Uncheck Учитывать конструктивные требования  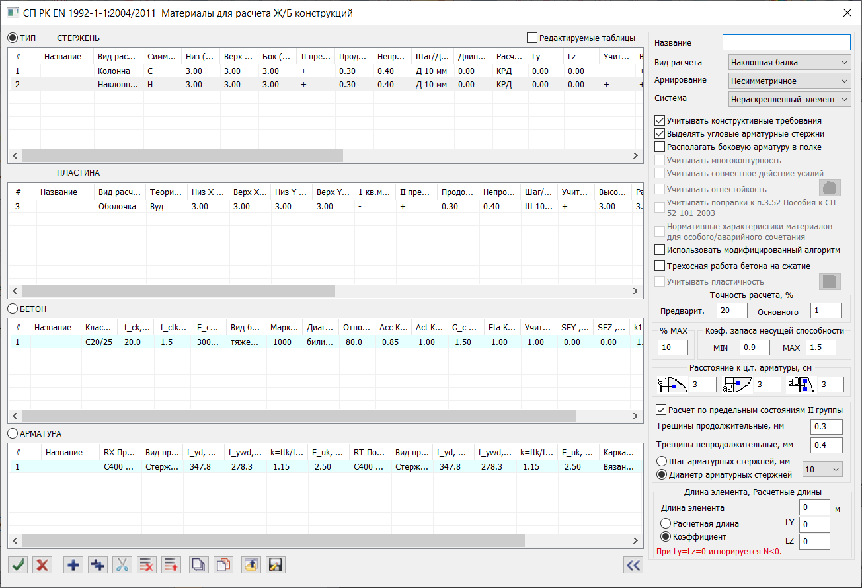660,121
